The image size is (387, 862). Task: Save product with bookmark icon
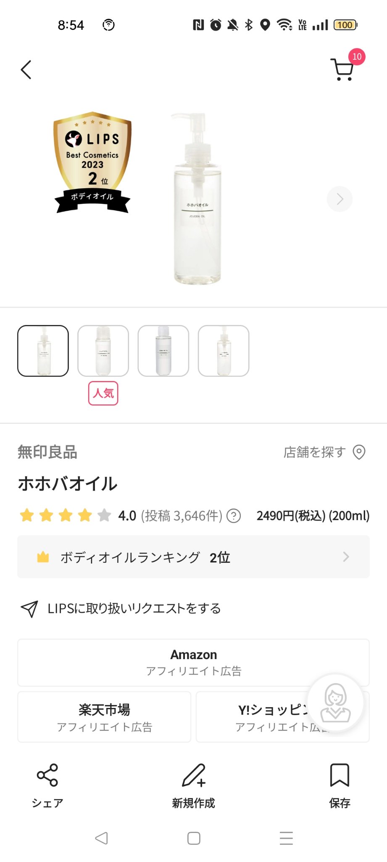(340, 775)
